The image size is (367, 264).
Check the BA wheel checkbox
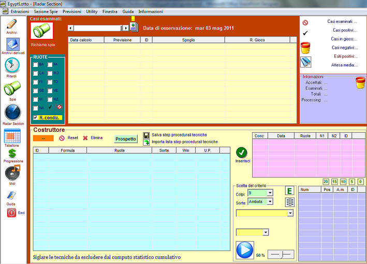tap(35, 64)
